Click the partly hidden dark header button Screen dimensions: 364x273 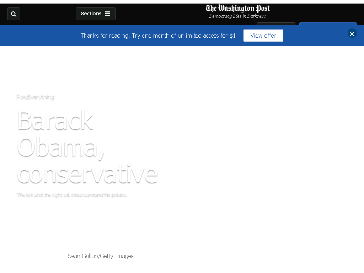click(x=276, y=24)
